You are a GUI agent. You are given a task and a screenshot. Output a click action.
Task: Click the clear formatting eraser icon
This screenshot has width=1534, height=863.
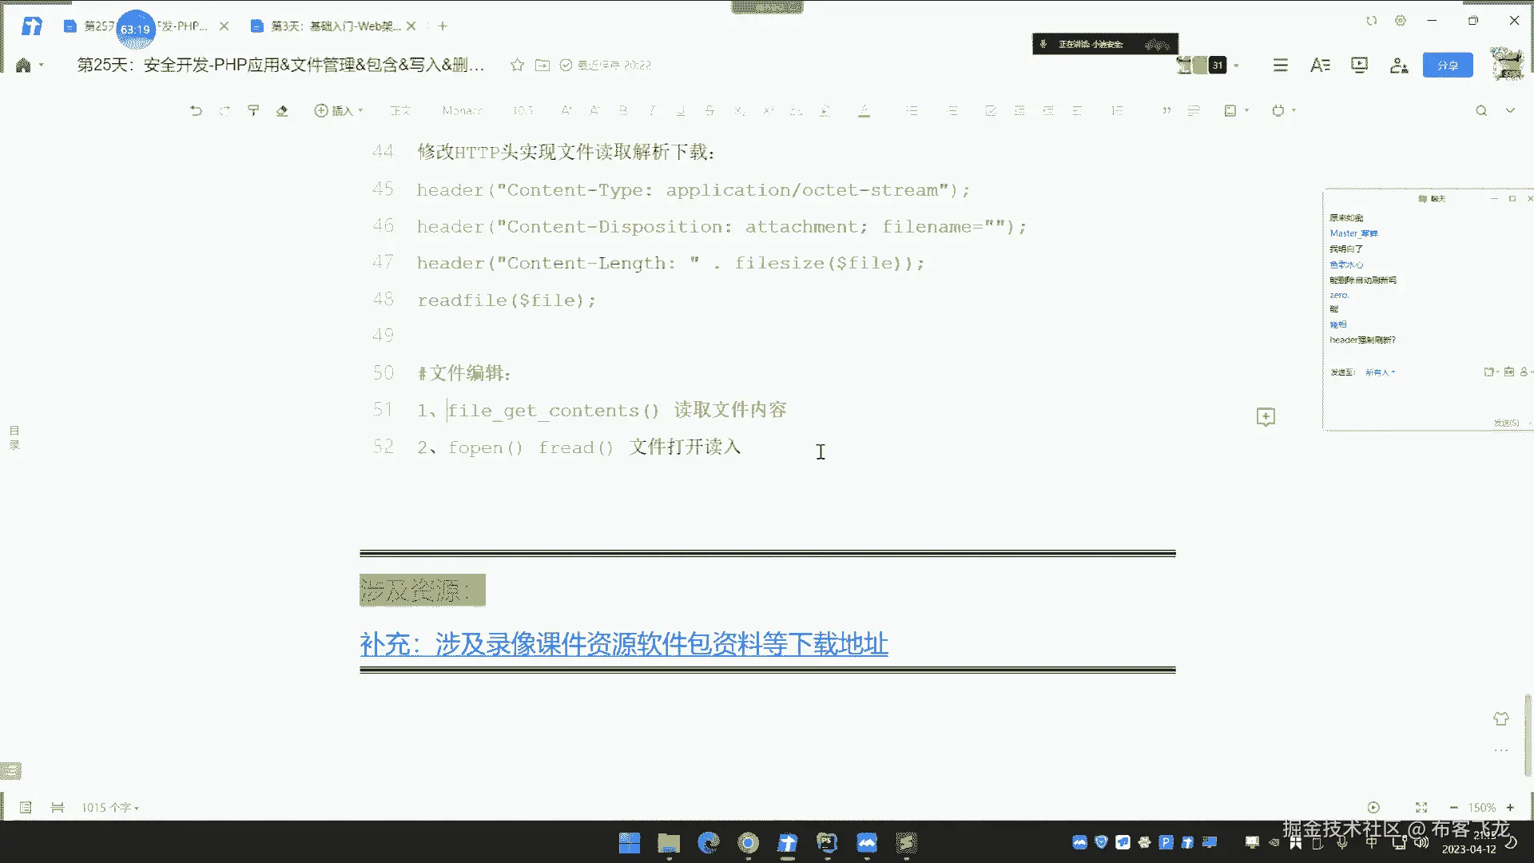tap(282, 111)
